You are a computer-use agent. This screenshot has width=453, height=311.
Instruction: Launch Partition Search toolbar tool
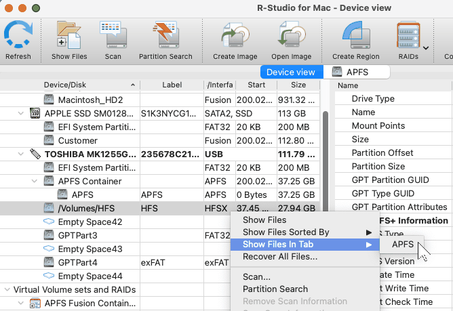(165, 40)
